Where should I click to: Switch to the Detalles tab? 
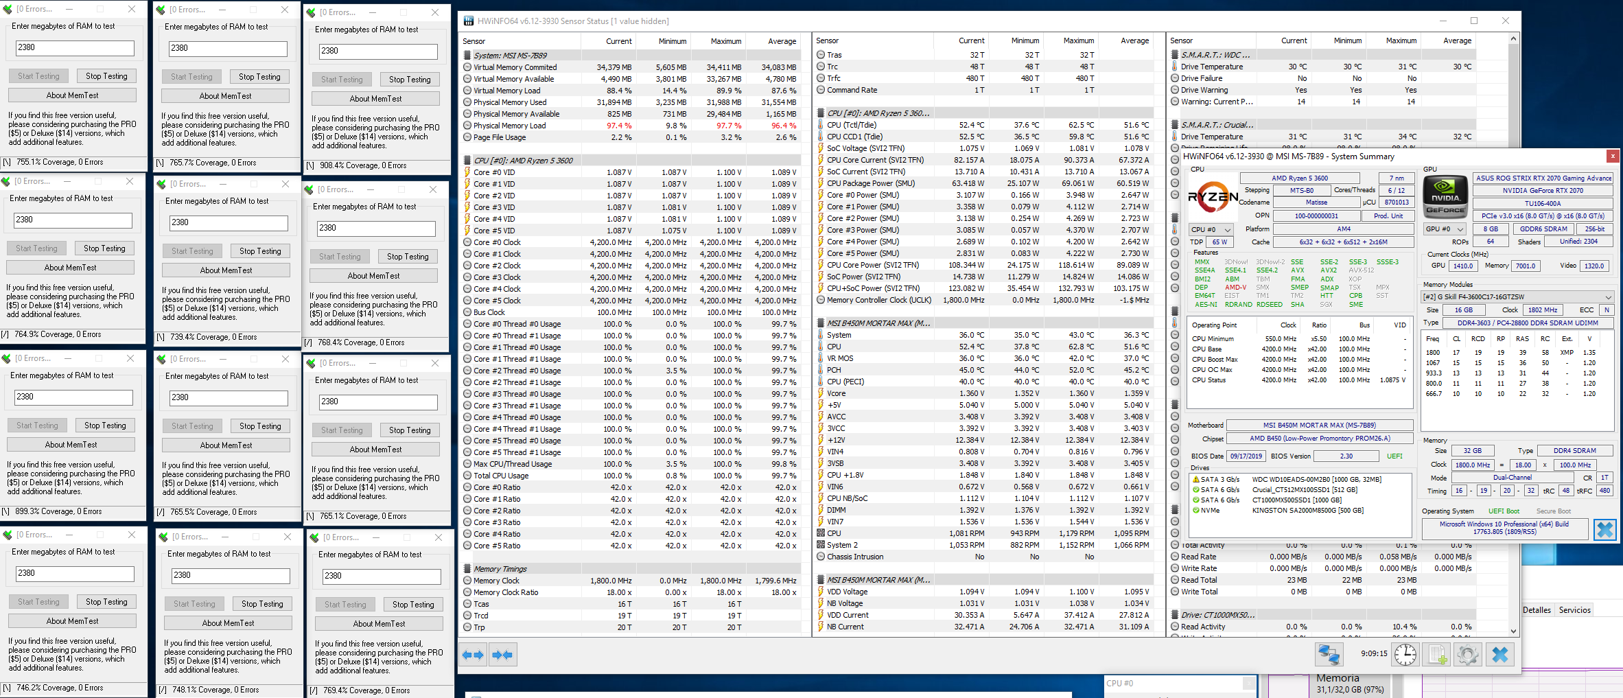(x=1537, y=610)
